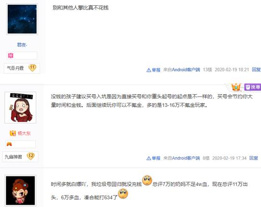Open Android客户端 link on 13楼 post
The image size is (261, 222).
click(x=186, y=70)
